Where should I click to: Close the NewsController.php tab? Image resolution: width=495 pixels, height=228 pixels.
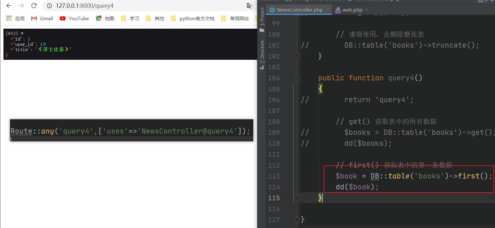[327, 10]
